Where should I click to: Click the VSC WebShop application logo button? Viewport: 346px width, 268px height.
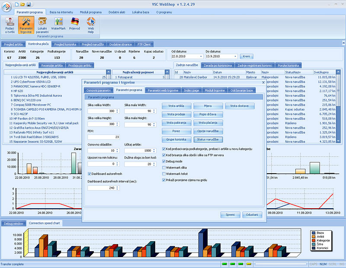coord(7,7)
